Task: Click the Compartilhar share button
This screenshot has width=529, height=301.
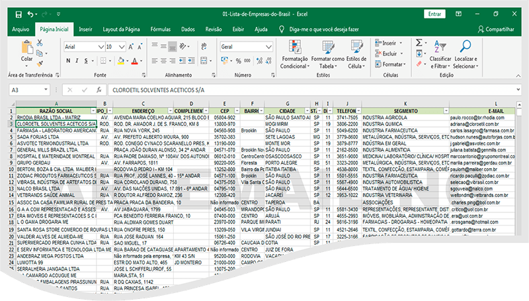Action: [x=496, y=29]
